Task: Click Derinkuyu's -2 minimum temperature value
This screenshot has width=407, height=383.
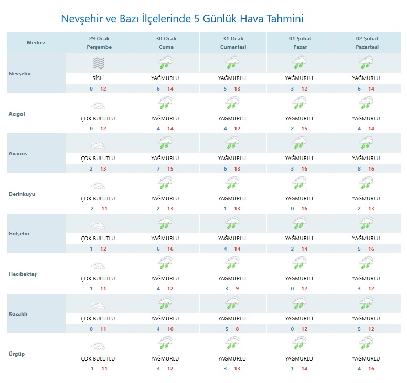Action: point(91,209)
